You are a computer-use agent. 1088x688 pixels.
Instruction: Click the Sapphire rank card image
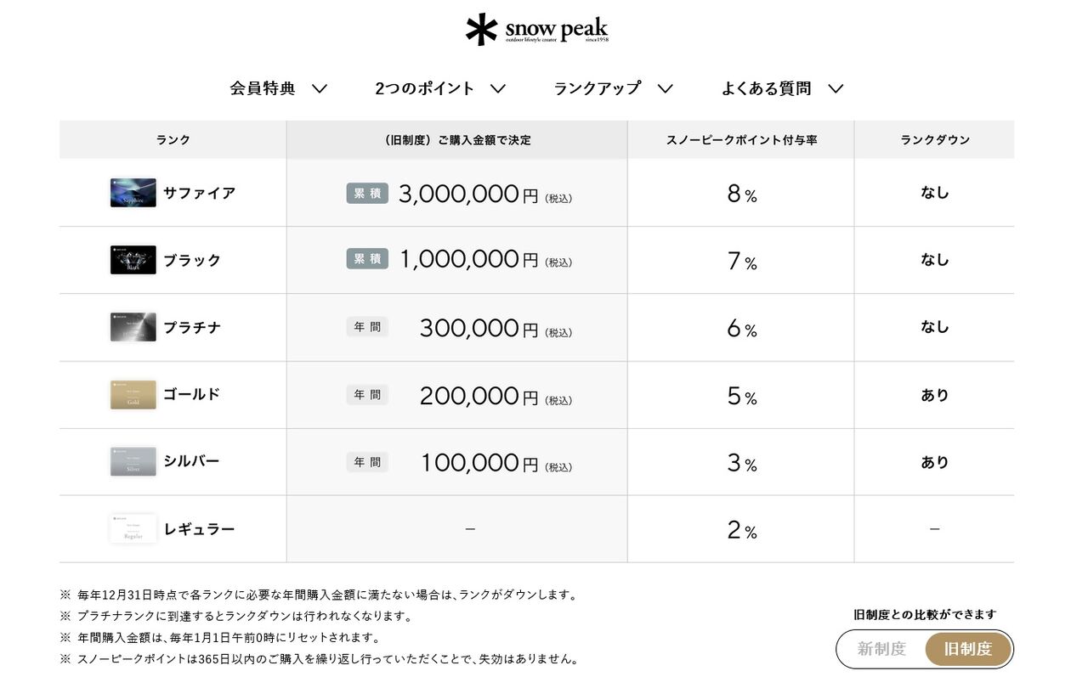click(x=133, y=193)
